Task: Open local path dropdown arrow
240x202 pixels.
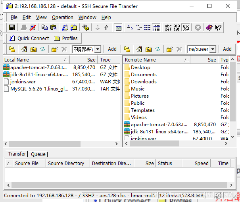Action: pos(98,49)
